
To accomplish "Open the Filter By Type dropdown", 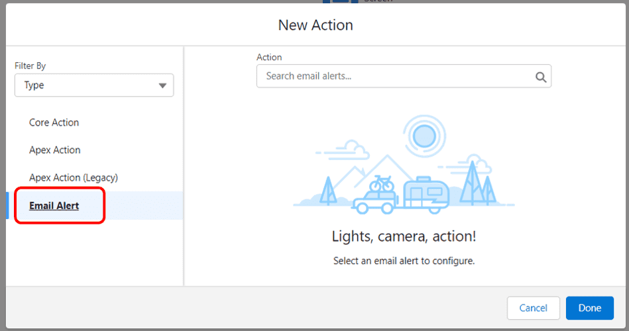I will point(94,85).
